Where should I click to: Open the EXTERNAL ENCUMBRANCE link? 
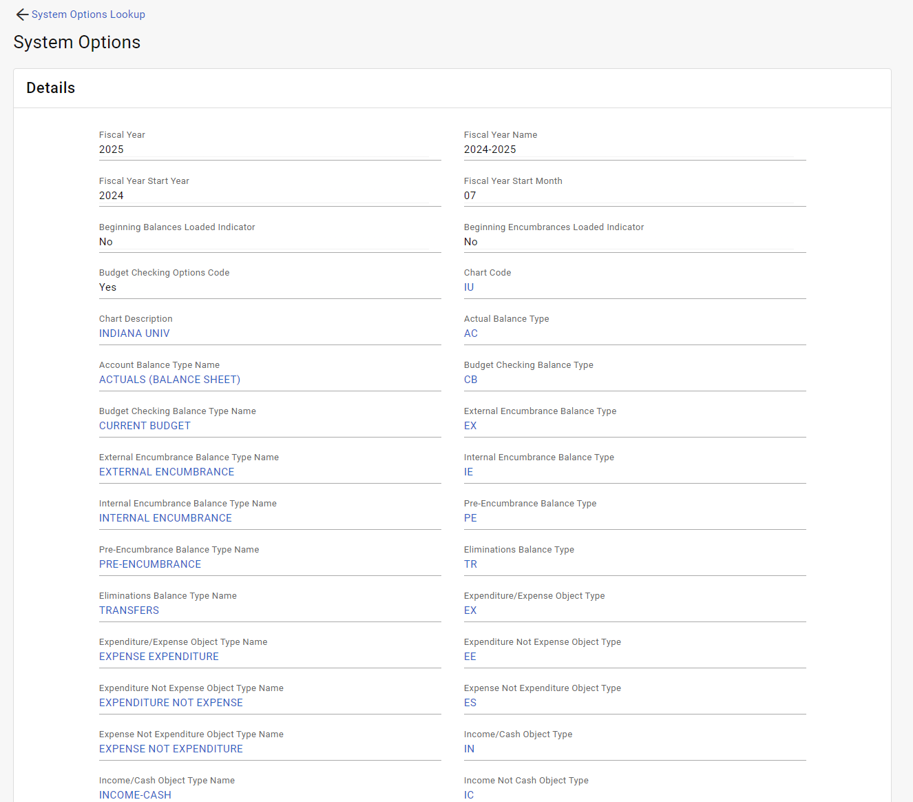pyautogui.click(x=167, y=472)
